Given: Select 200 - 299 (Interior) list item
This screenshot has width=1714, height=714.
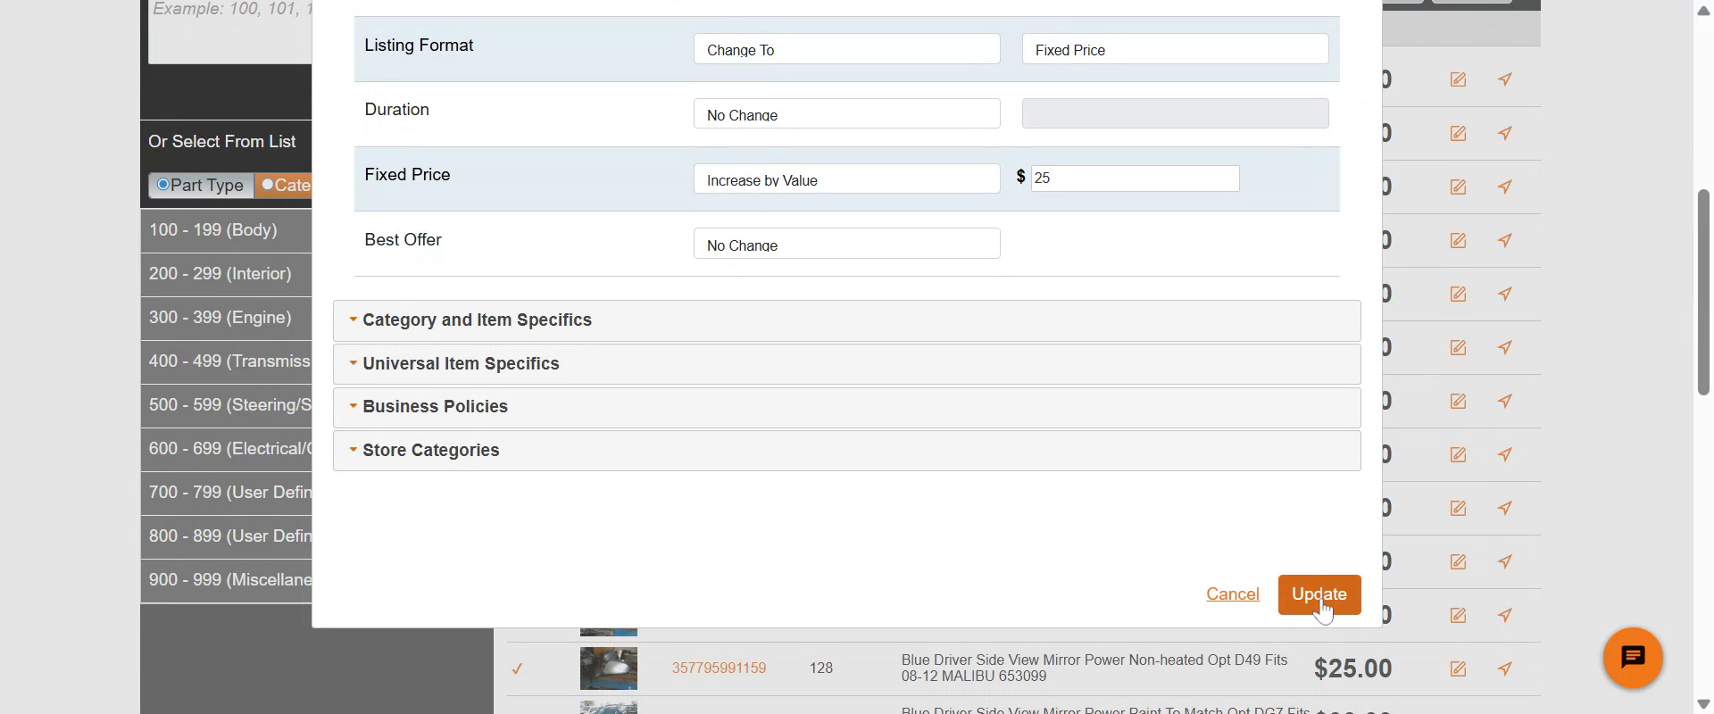Looking at the screenshot, I should 226,274.
